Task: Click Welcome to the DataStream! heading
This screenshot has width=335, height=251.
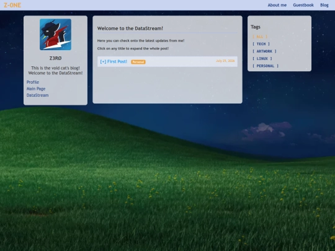Action: (130, 29)
